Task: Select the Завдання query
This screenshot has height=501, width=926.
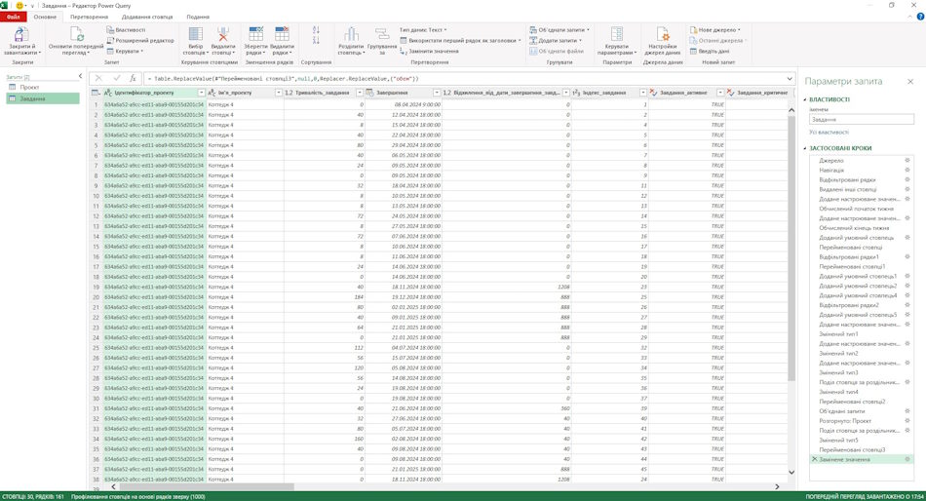Action: 43,98
